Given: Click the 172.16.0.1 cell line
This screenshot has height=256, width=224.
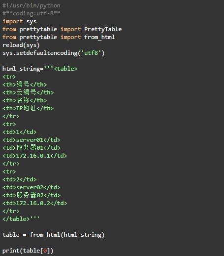Looking at the screenshot, I should coord(35,156).
